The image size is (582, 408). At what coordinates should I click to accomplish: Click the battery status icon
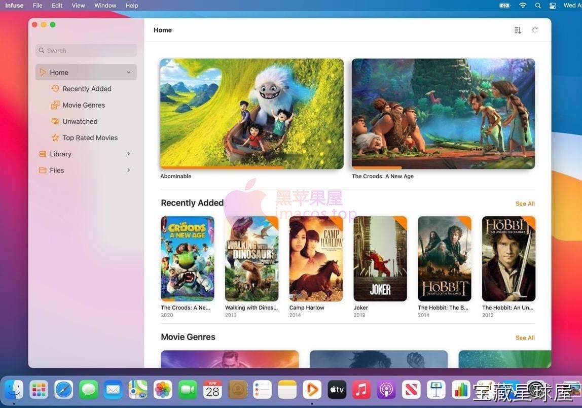point(505,6)
